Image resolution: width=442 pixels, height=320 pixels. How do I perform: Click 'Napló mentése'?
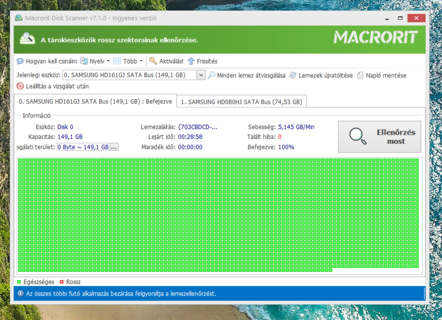click(x=386, y=76)
